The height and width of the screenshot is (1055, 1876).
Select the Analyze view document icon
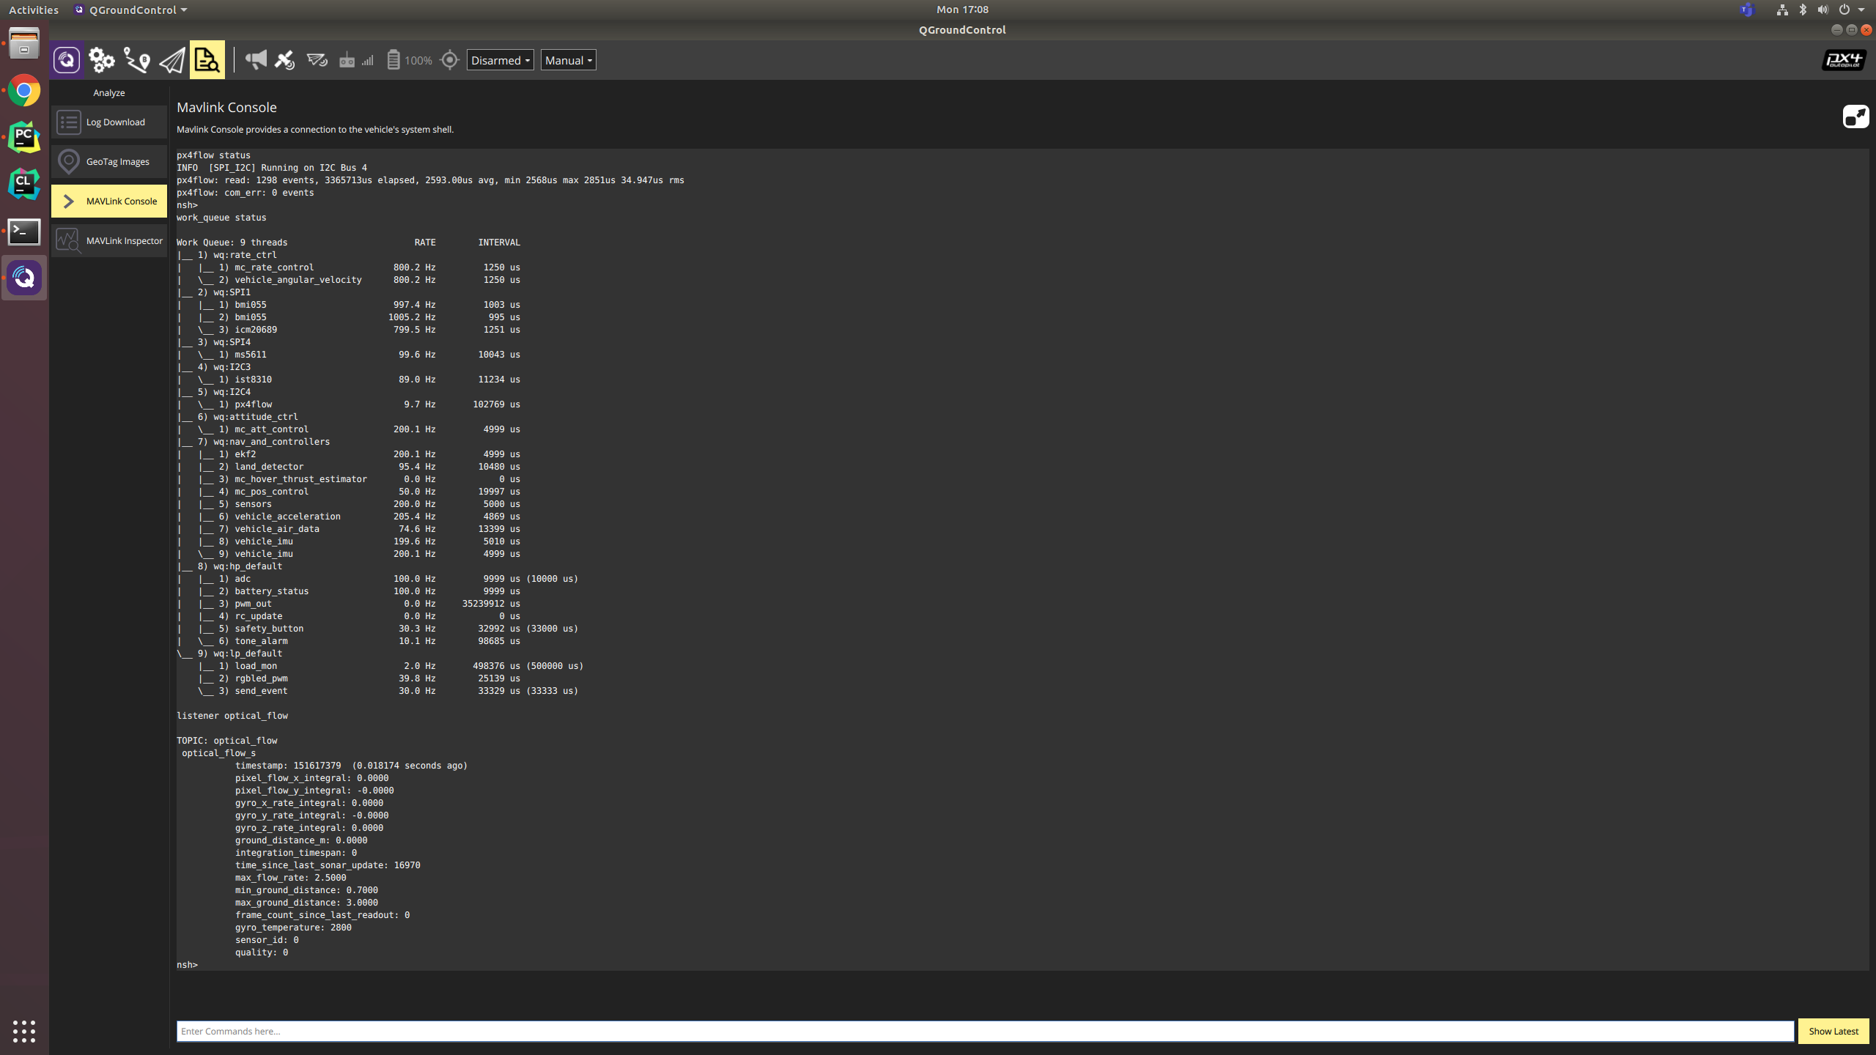[x=207, y=60]
